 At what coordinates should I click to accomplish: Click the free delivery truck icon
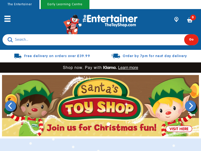(18, 56)
